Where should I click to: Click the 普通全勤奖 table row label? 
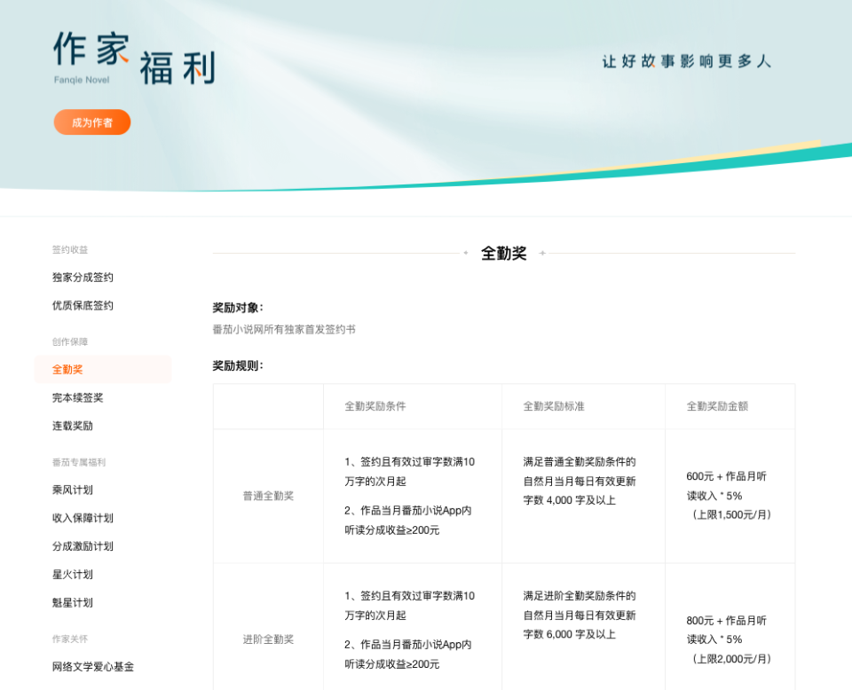(x=267, y=497)
